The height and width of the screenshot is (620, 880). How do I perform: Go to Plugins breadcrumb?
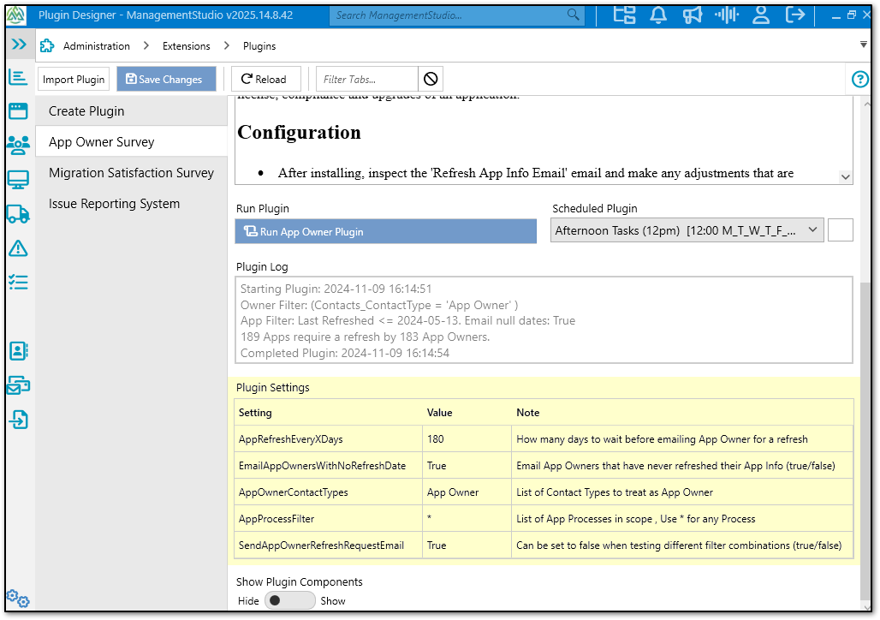(x=259, y=46)
